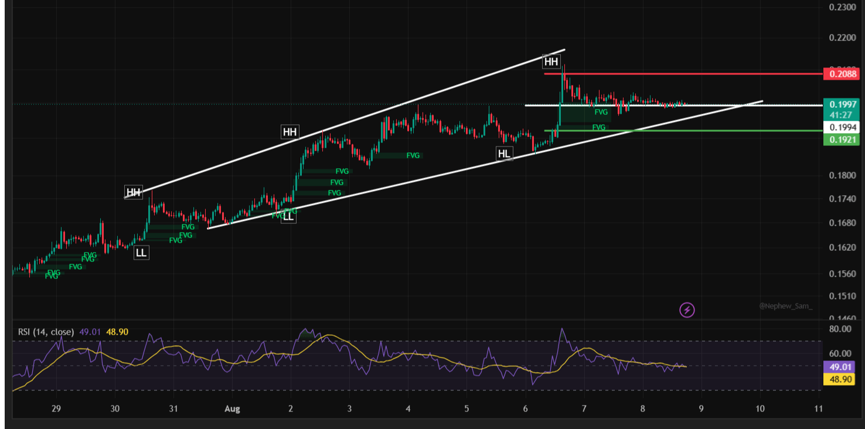Viewport: 865px width, 429px height.
Task: Click date 6 on the time axis
Action: tap(525, 408)
